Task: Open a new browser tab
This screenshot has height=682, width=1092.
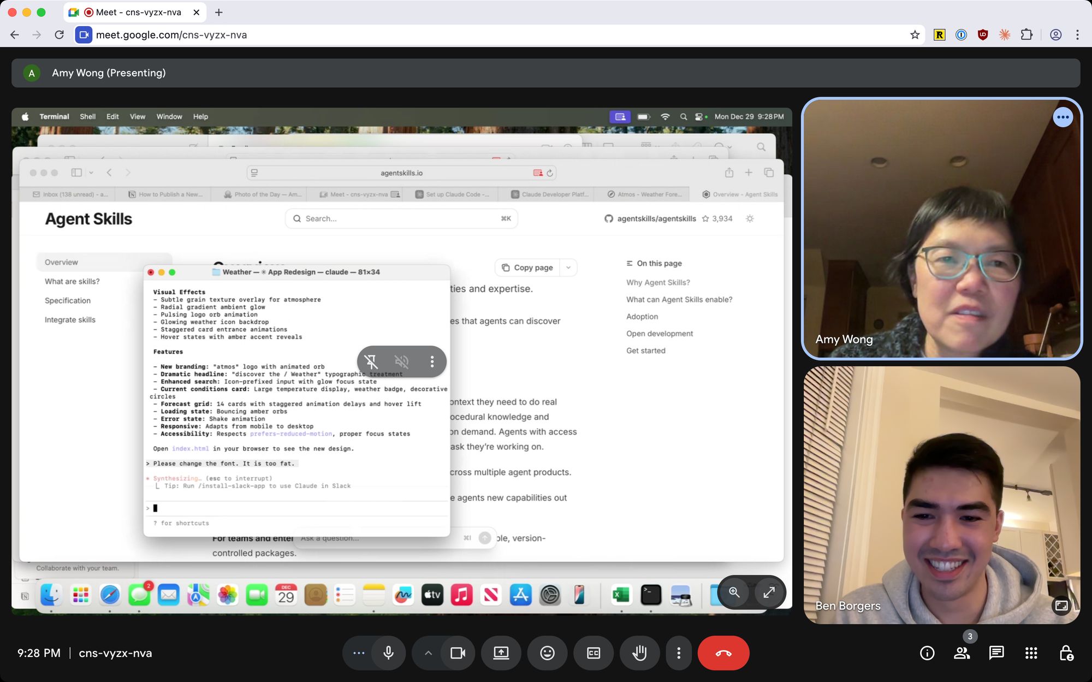Action: (x=219, y=12)
